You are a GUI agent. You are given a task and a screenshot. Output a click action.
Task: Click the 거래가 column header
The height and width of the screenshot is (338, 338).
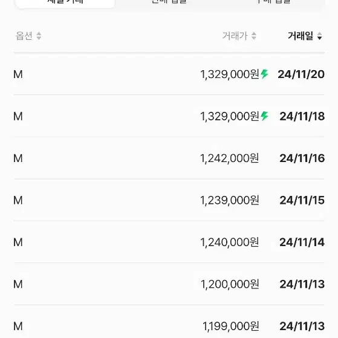(x=235, y=36)
